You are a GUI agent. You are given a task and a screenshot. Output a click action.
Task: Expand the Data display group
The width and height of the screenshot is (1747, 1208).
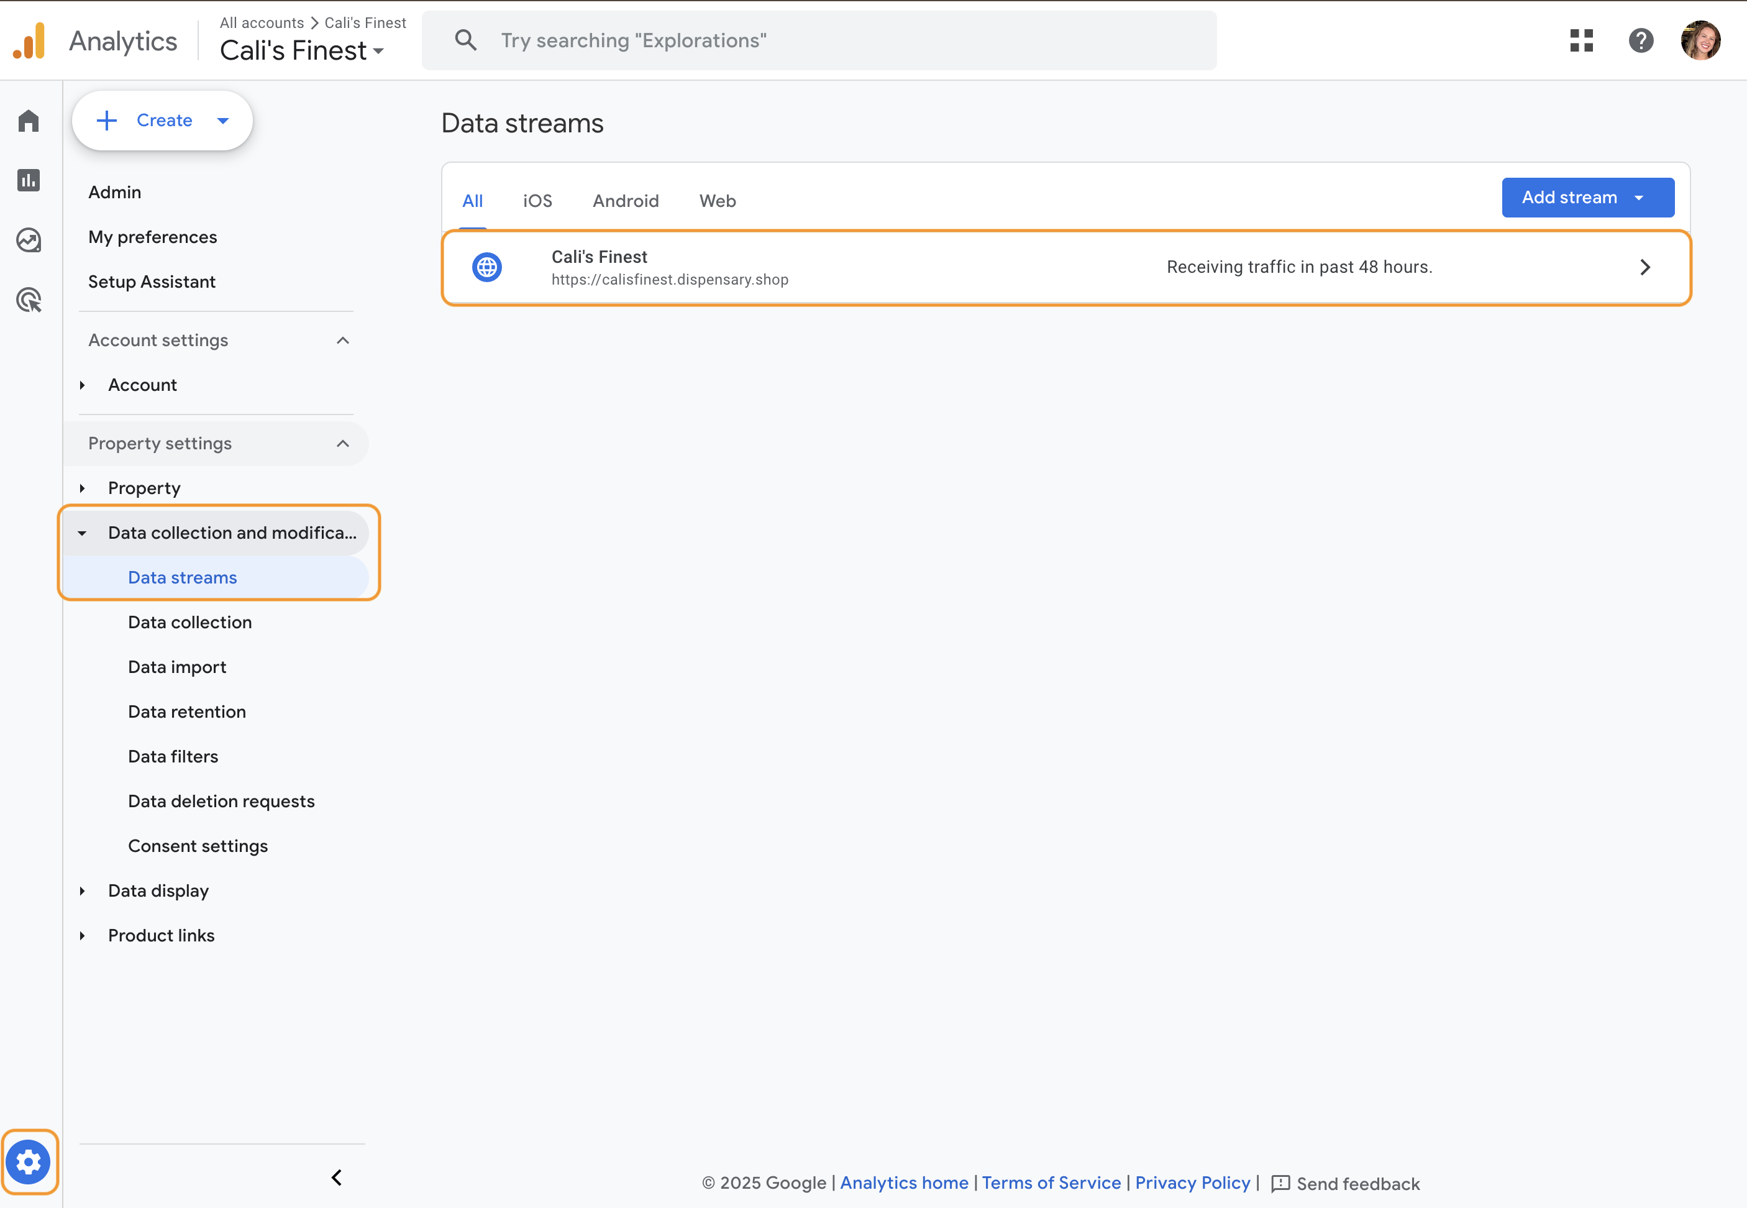[83, 891]
